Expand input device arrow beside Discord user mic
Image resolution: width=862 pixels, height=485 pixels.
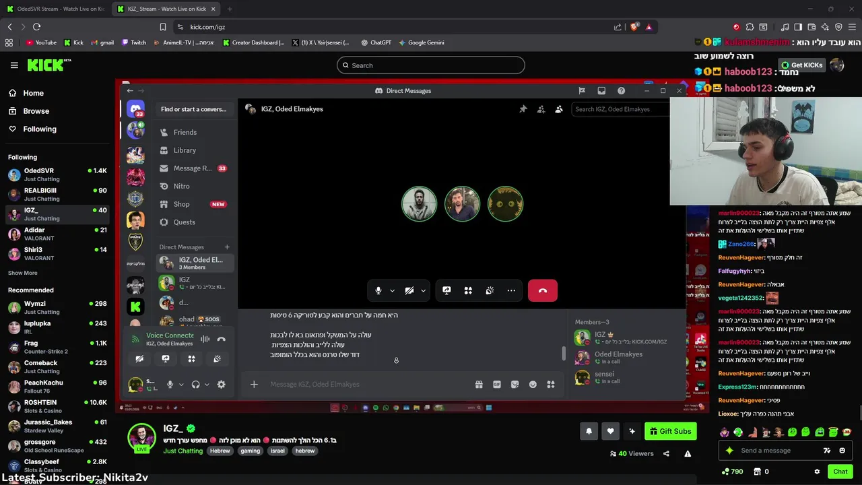coord(181,385)
